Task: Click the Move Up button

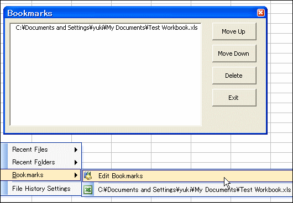Action: (x=234, y=31)
